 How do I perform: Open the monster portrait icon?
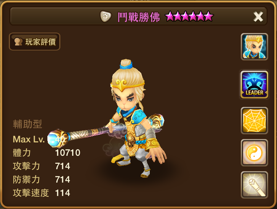click(x=255, y=47)
